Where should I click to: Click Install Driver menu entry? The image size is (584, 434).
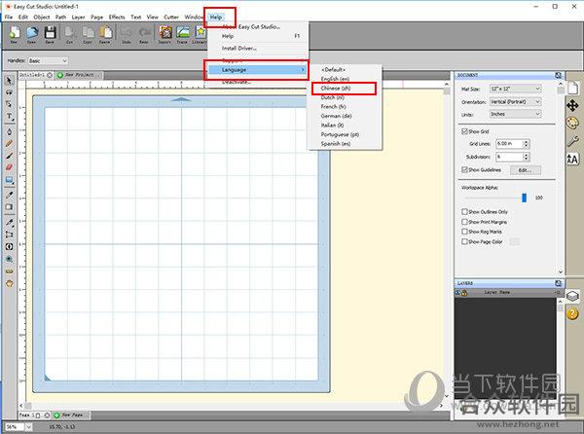pyautogui.click(x=239, y=48)
